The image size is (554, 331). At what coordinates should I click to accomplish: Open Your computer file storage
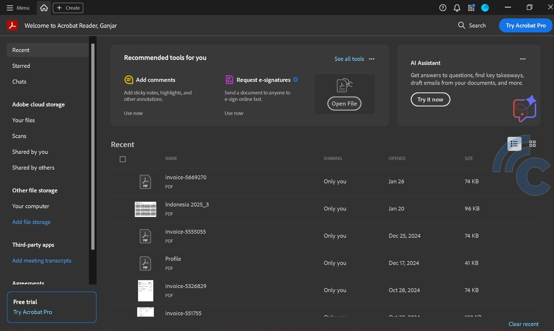(x=30, y=206)
